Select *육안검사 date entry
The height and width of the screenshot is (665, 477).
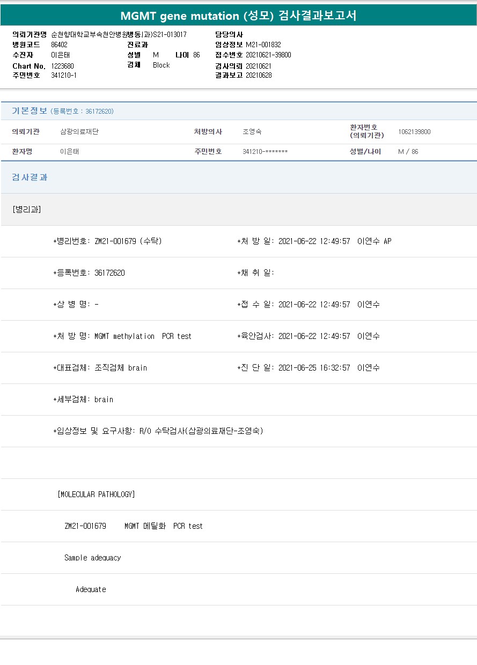pyautogui.click(x=308, y=336)
